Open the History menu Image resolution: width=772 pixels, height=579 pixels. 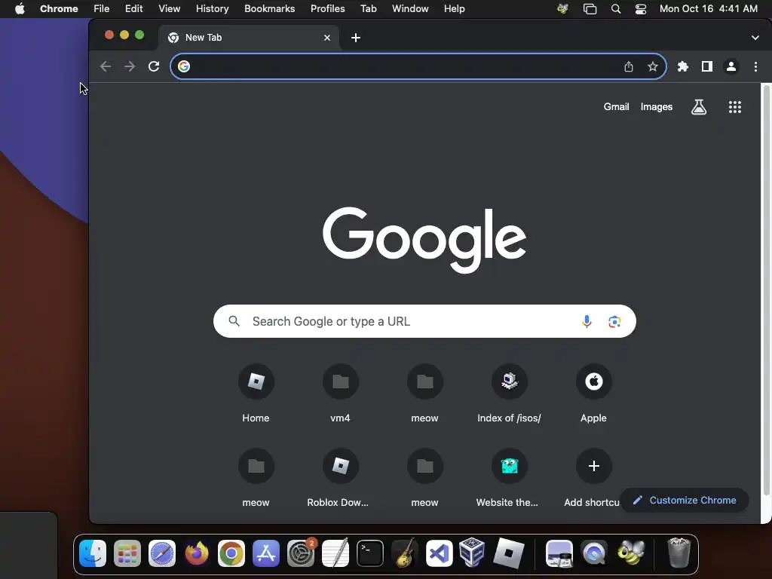(212, 9)
